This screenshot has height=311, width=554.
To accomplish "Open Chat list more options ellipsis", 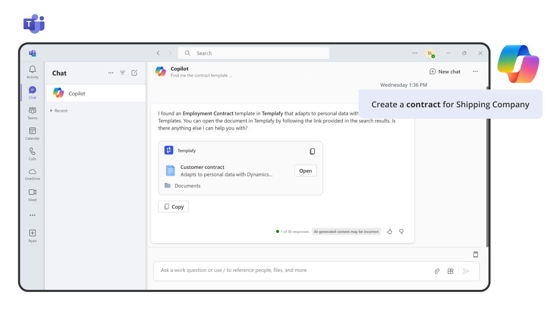I will coord(111,73).
